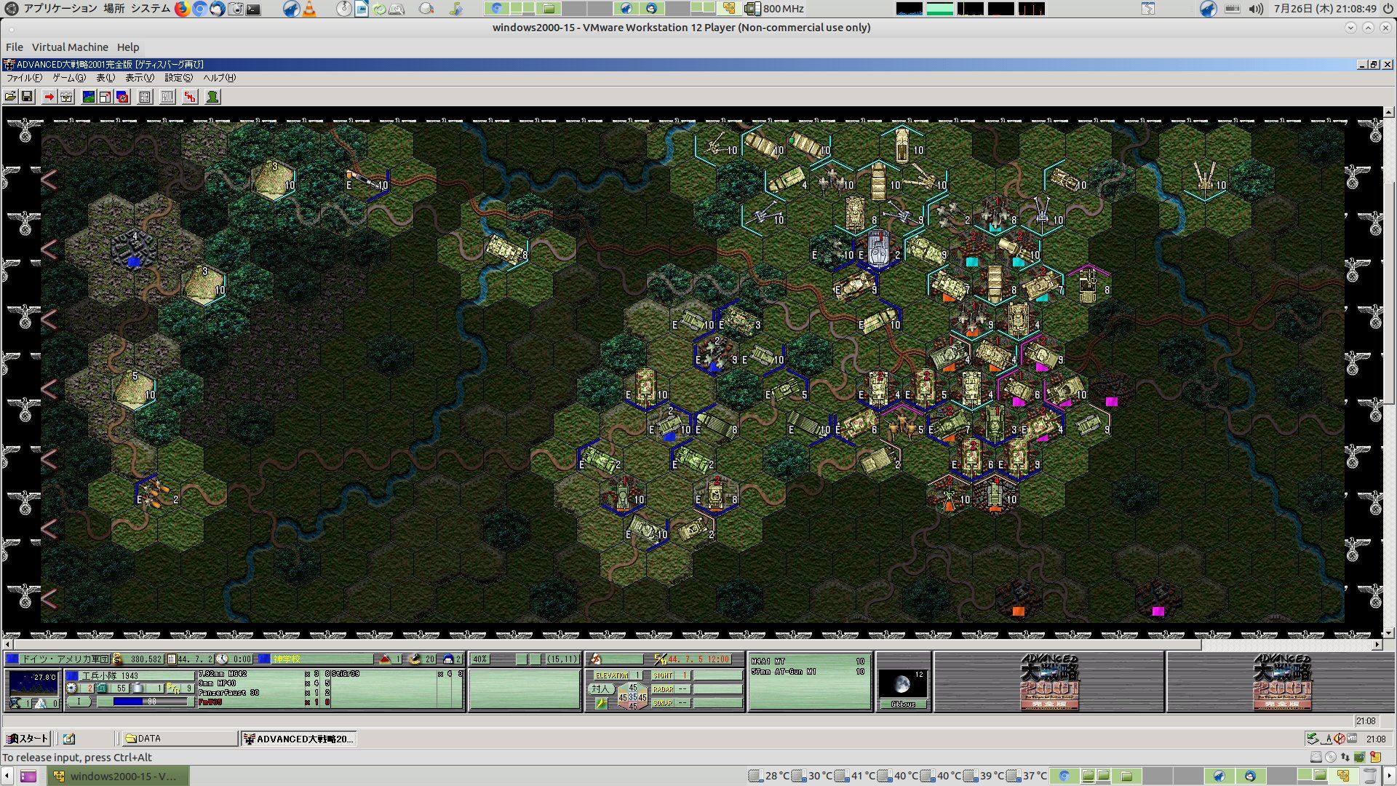Click the ALL toolbar button icon
The width and height of the screenshot is (1397, 786).
[167, 97]
